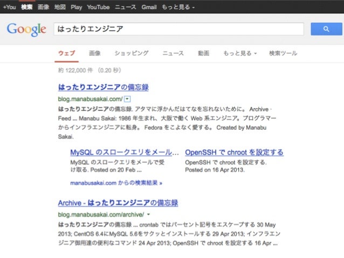Expand もっと見る in the search filter tabs
Screen dimensions: 344x258
(240, 53)
